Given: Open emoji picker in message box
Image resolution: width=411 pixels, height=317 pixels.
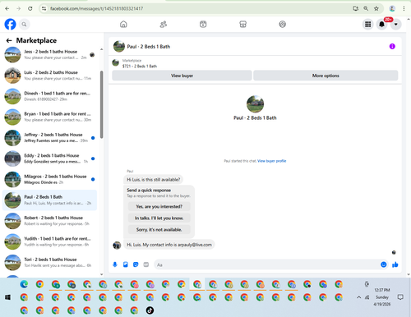Looking at the screenshot, I should (384, 264).
